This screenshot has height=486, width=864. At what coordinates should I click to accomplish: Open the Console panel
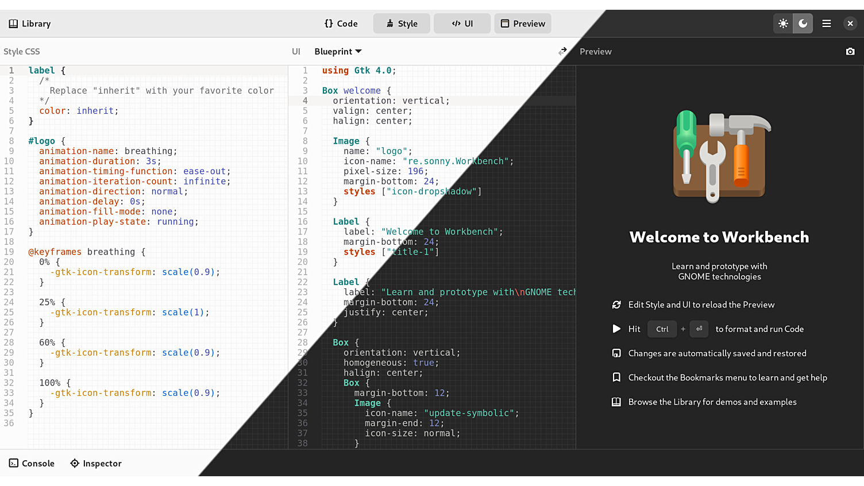(32, 464)
